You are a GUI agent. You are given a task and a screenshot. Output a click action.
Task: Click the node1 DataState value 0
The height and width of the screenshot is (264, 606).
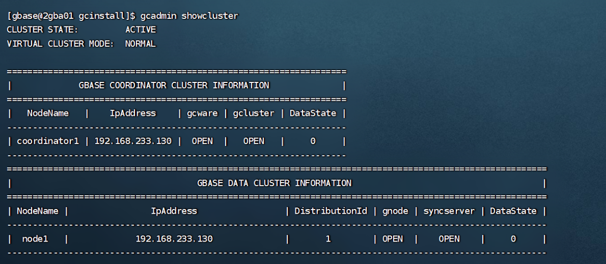[x=513, y=239]
